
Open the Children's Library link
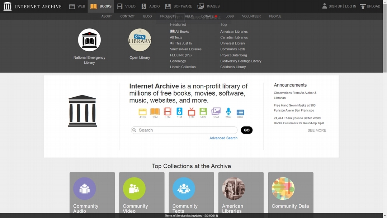click(233, 67)
